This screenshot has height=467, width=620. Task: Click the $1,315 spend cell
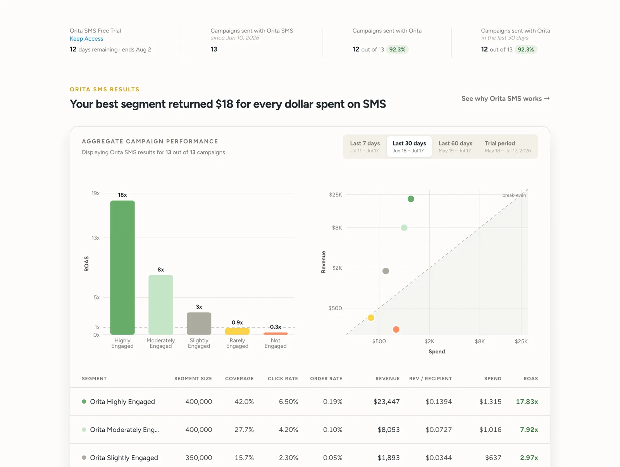491,402
